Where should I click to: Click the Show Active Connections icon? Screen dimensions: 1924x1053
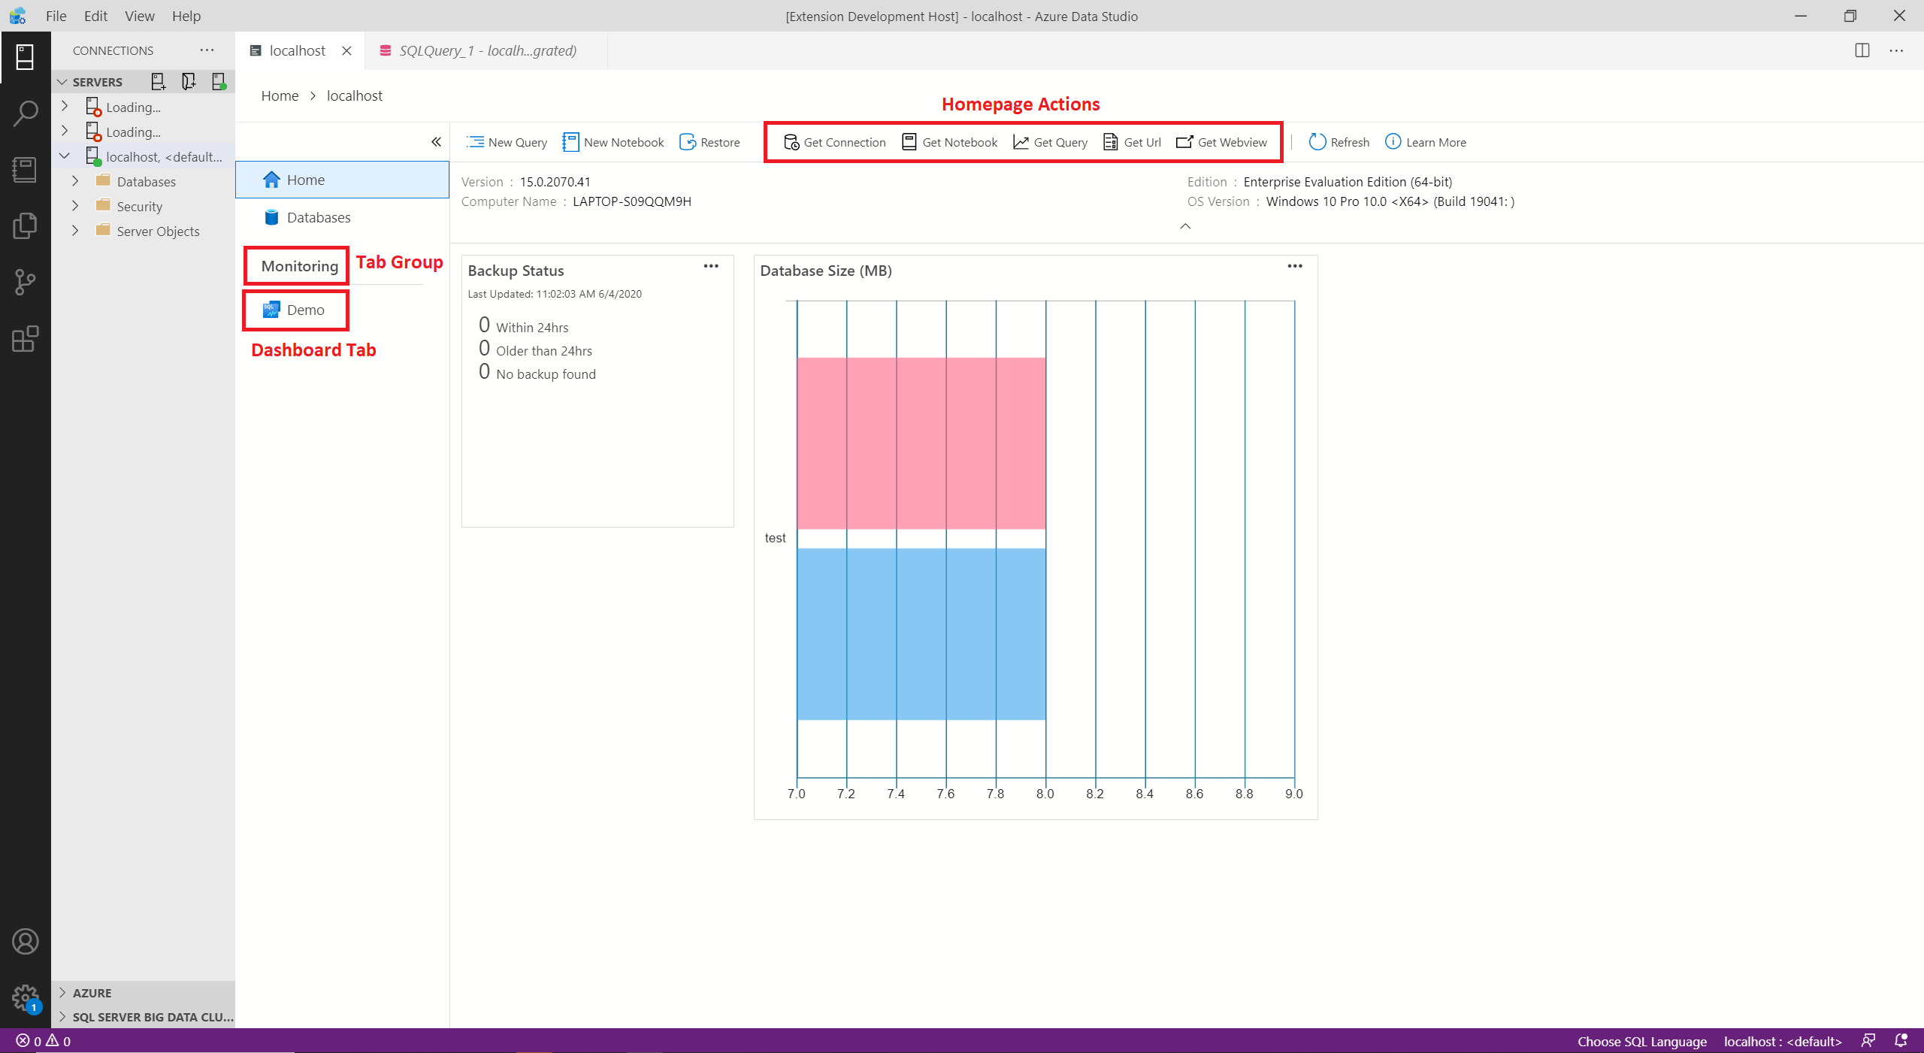219,81
